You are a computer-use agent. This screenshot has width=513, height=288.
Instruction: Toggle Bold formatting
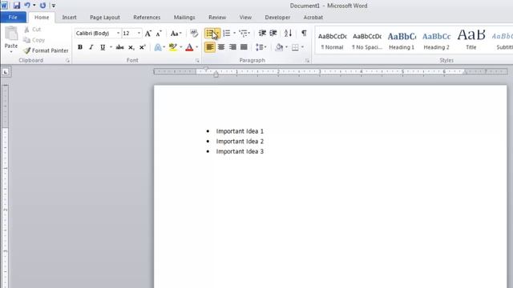pos(80,47)
